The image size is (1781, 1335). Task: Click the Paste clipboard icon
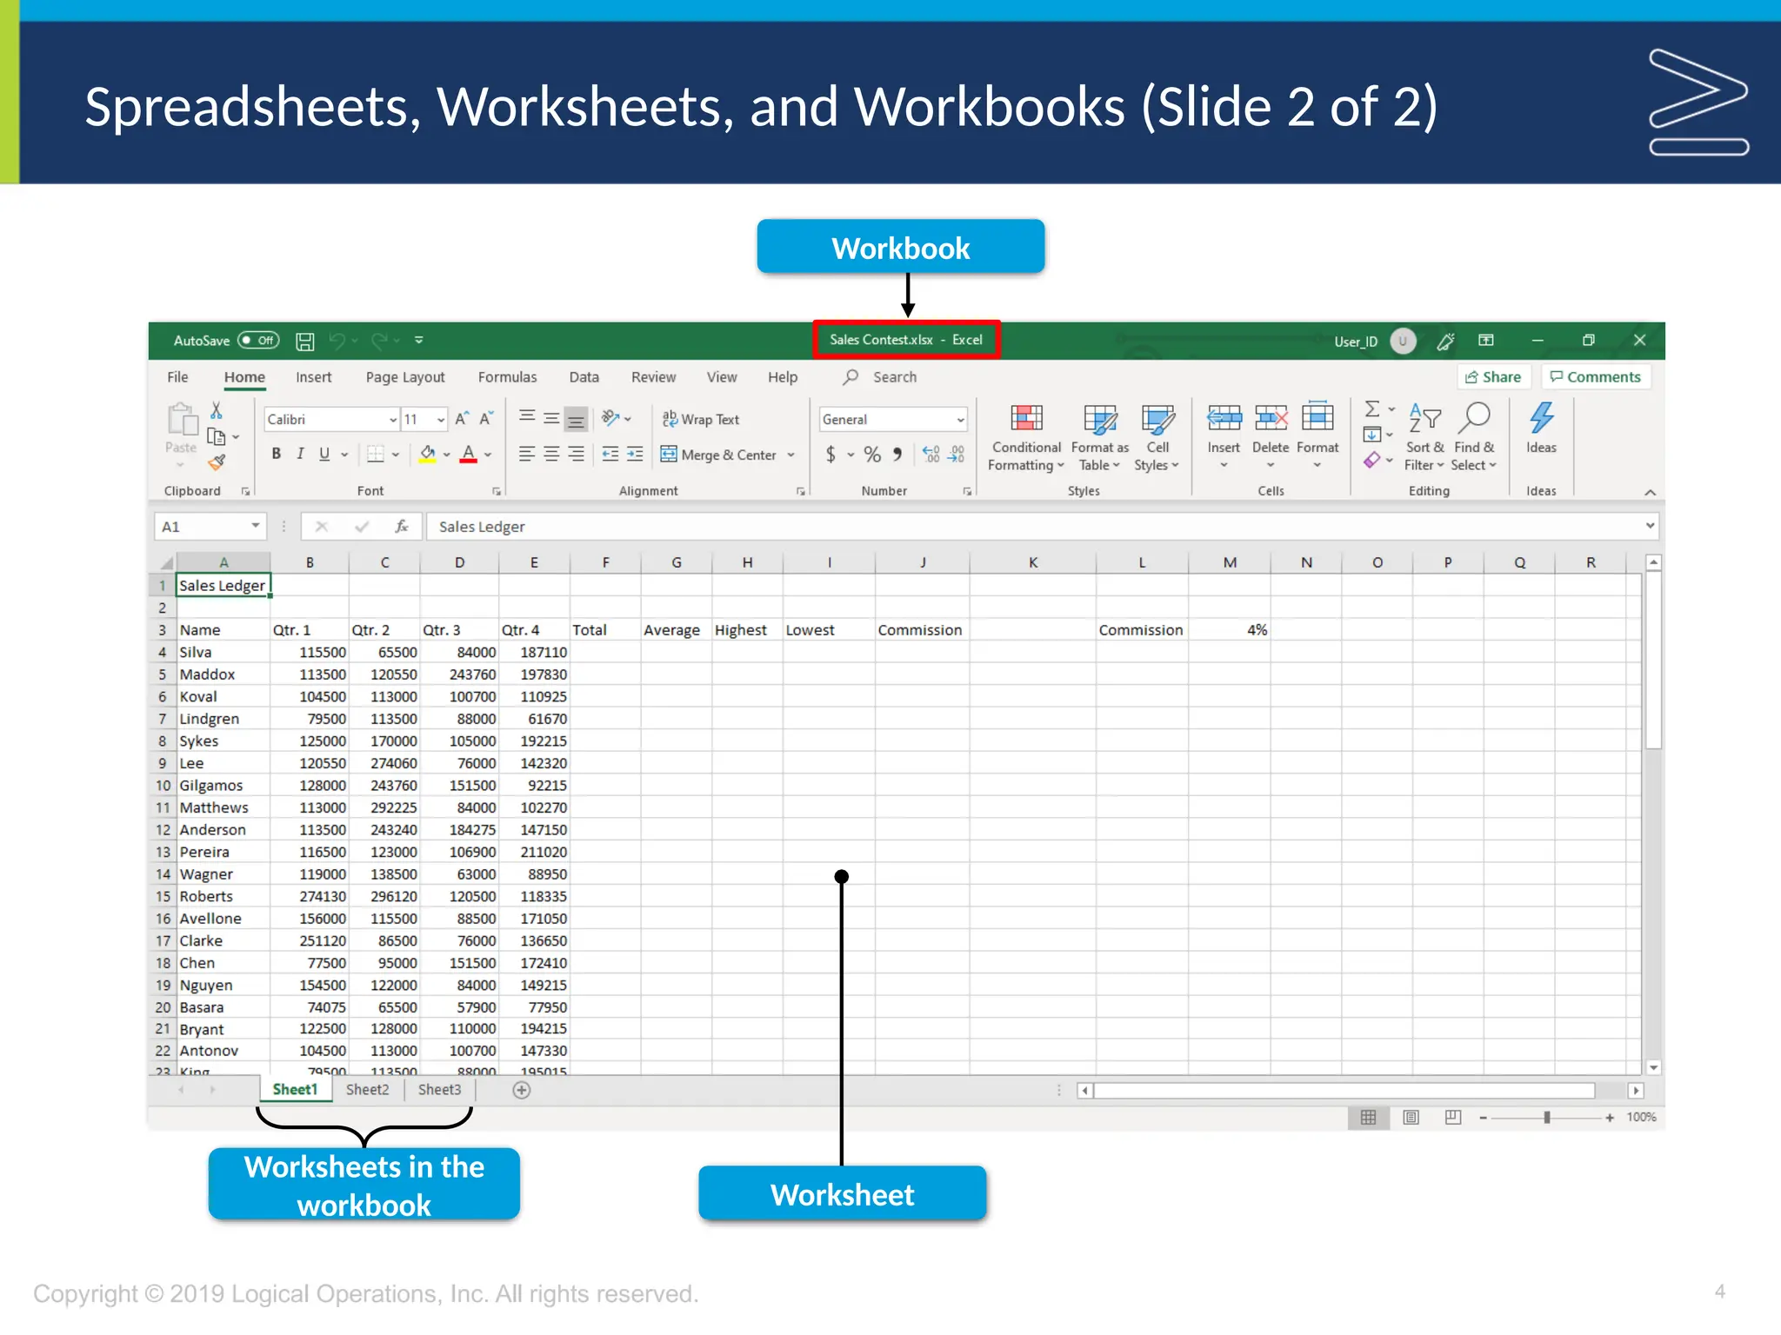click(x=182, y=419)
